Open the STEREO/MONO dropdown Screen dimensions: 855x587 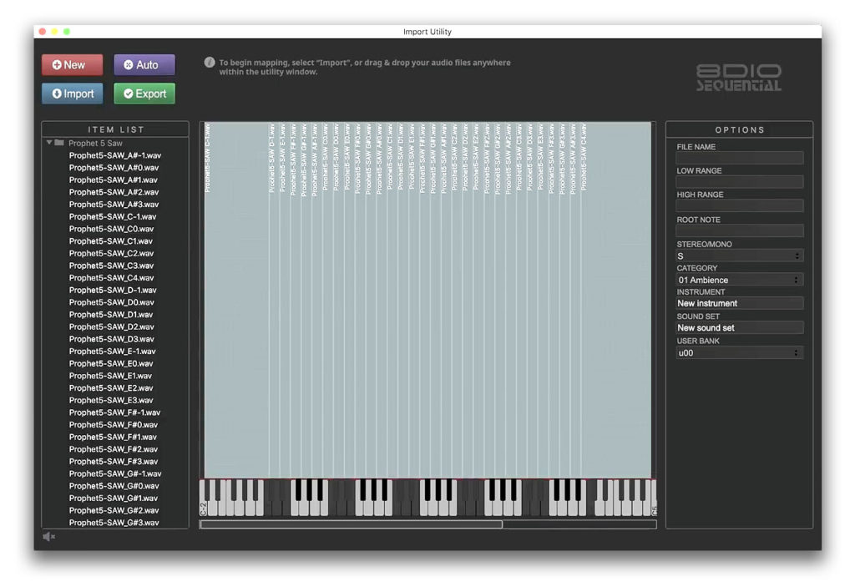tap(738, 256)
